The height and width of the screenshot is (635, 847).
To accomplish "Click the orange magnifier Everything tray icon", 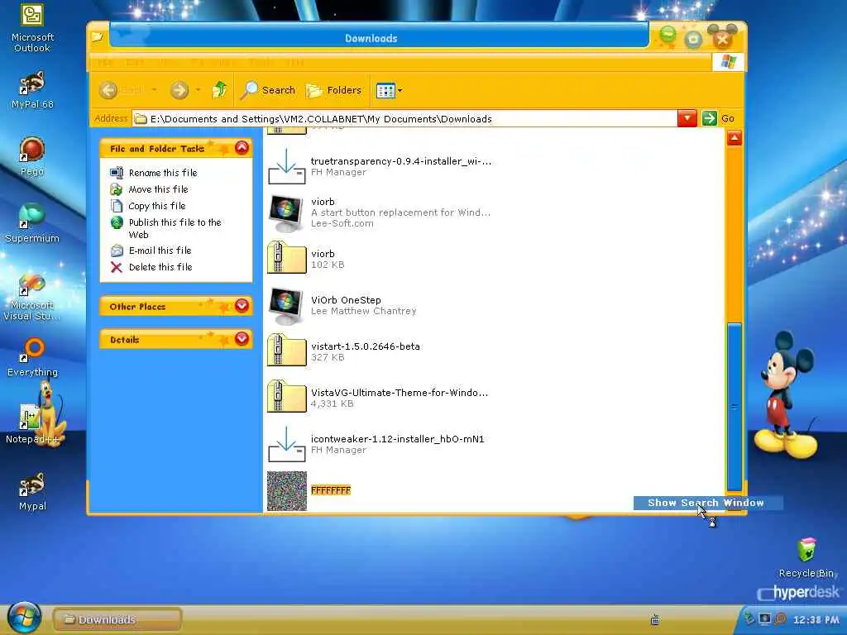I will coord(780,618).
